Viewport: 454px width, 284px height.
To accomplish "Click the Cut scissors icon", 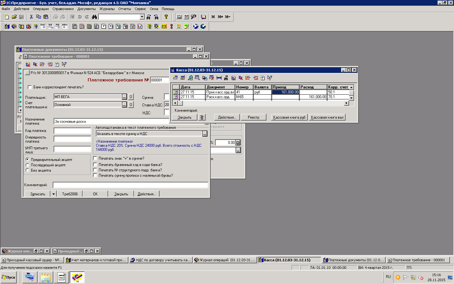I will 31,17.
